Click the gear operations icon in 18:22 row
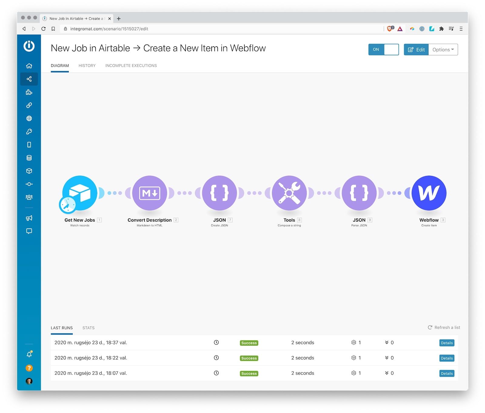The width and height of the screenshot is (485, 413). (353, 358)
